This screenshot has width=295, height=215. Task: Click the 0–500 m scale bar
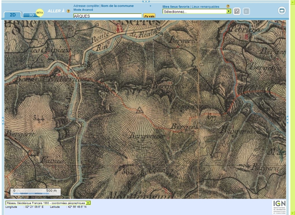[x=35, y=192]
